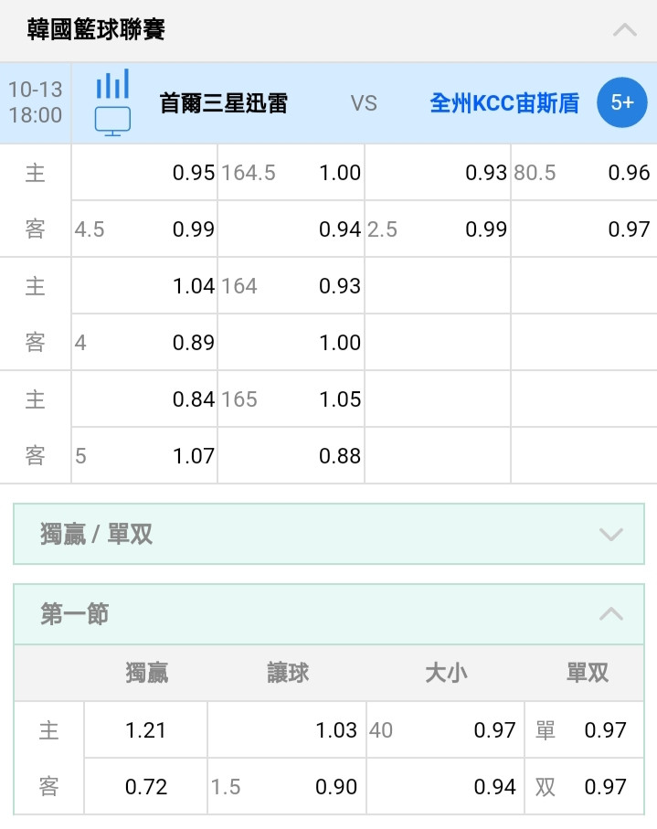Open the 5+ more markets badge

click(622, 102)
